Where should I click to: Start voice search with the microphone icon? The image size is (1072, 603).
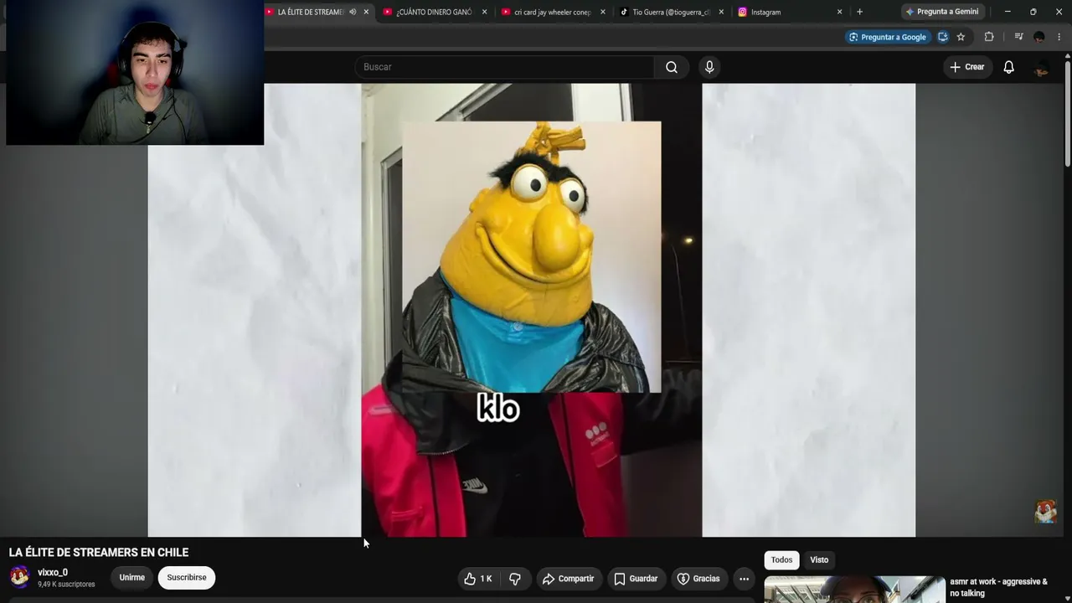coord(709,67)
